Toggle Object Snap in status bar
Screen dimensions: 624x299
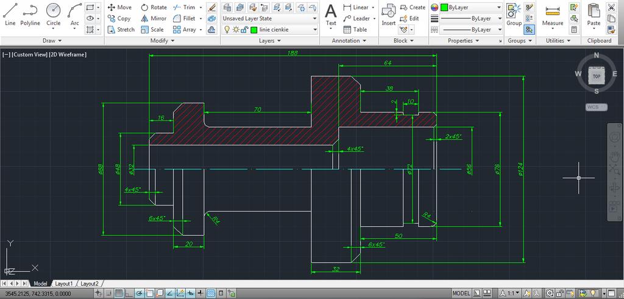click(x=150, y=294)
